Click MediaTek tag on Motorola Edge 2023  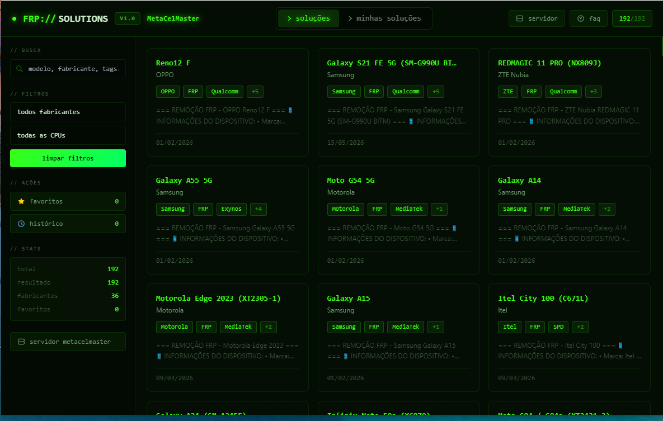click(x=238, y=327)
